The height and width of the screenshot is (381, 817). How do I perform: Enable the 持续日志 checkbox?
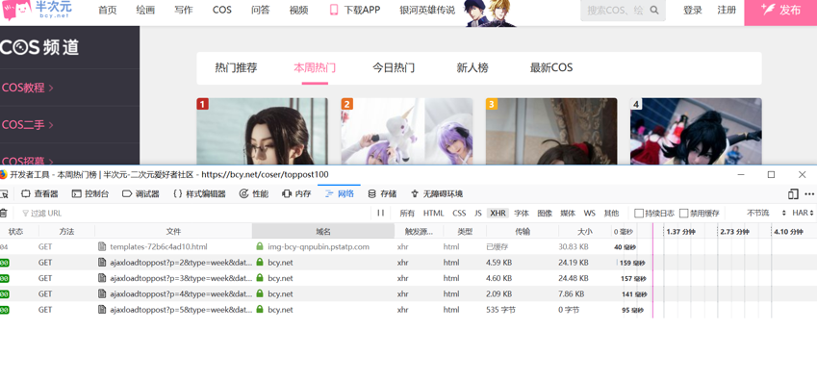(x=639, y=214)
